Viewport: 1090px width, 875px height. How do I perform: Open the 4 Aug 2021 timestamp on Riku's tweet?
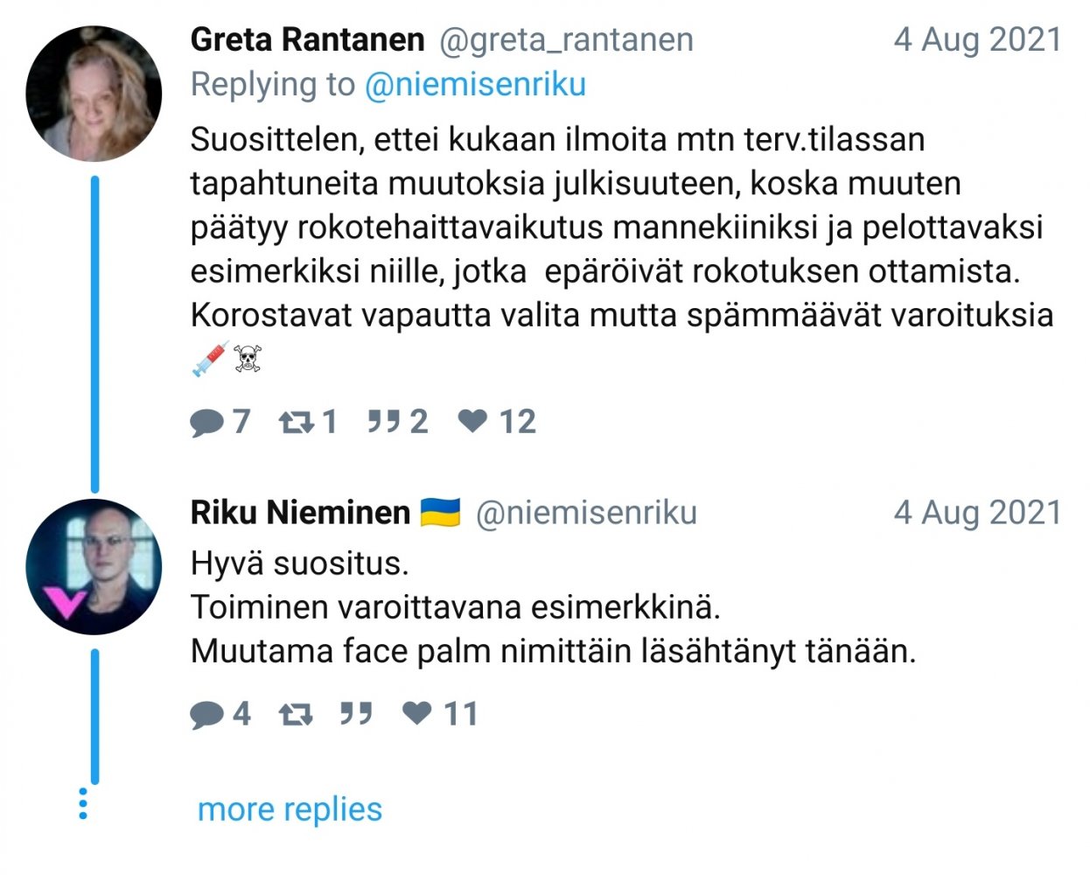tap(977, 513)
